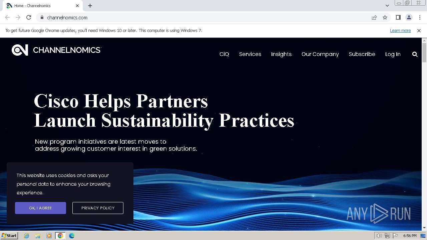This screenshot has height=240, width=427.
Task: Open the side panel icon
Action: click(398, 17)
